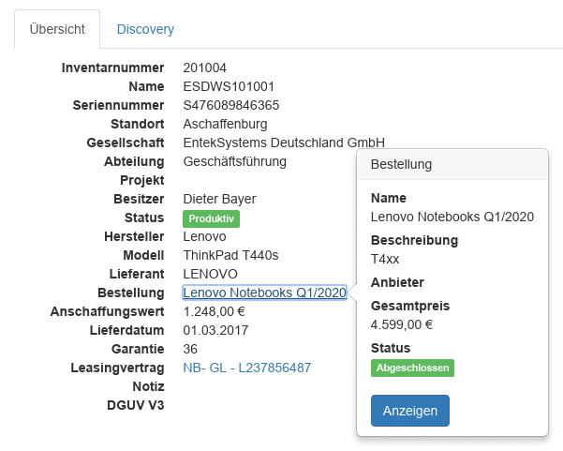This screenshot has width=563, height=451.
Task: Click the T4xx description in popover
Action: [x=385, y=259]
